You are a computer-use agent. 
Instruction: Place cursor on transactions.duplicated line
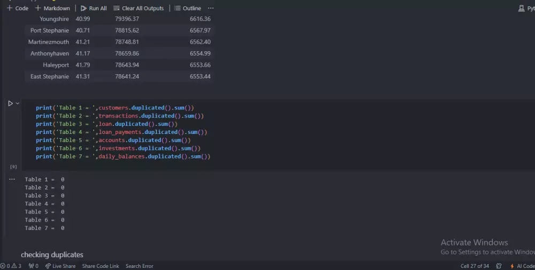[120, 116]
